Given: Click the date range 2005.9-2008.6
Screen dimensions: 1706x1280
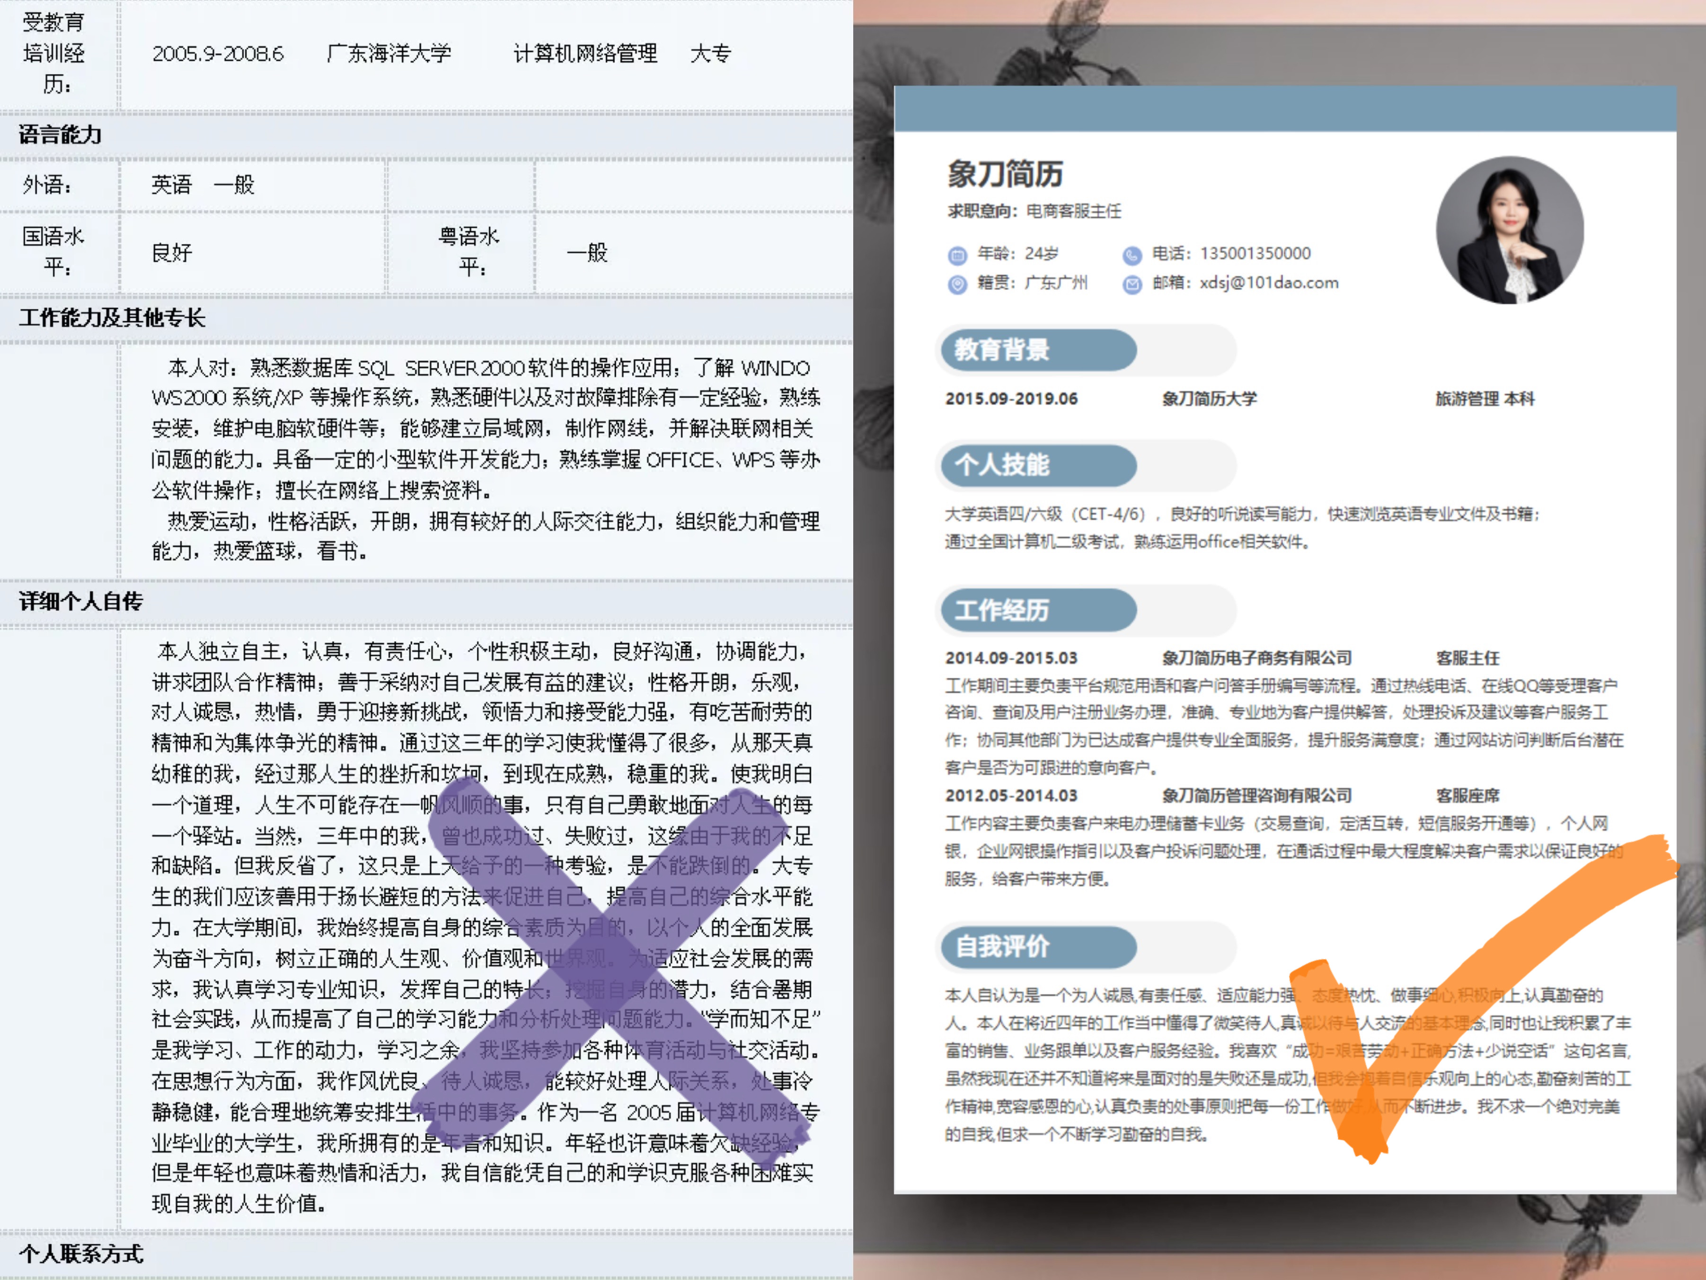Looking at the screenshot, I should 218,53.
